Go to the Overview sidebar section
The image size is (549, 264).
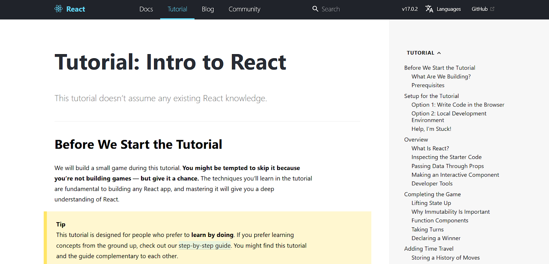[x=416, y=139]
